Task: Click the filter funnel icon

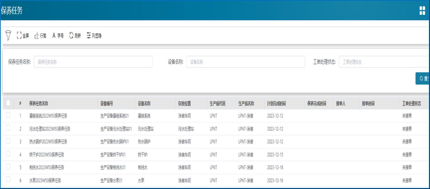Action: tap(9, 35)
